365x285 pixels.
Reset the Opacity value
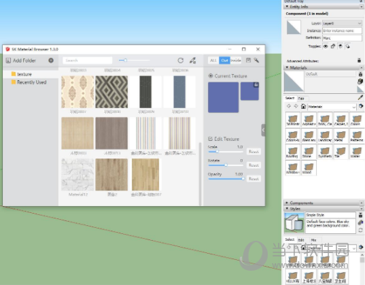pyautogui.click(x=254, y=179)
